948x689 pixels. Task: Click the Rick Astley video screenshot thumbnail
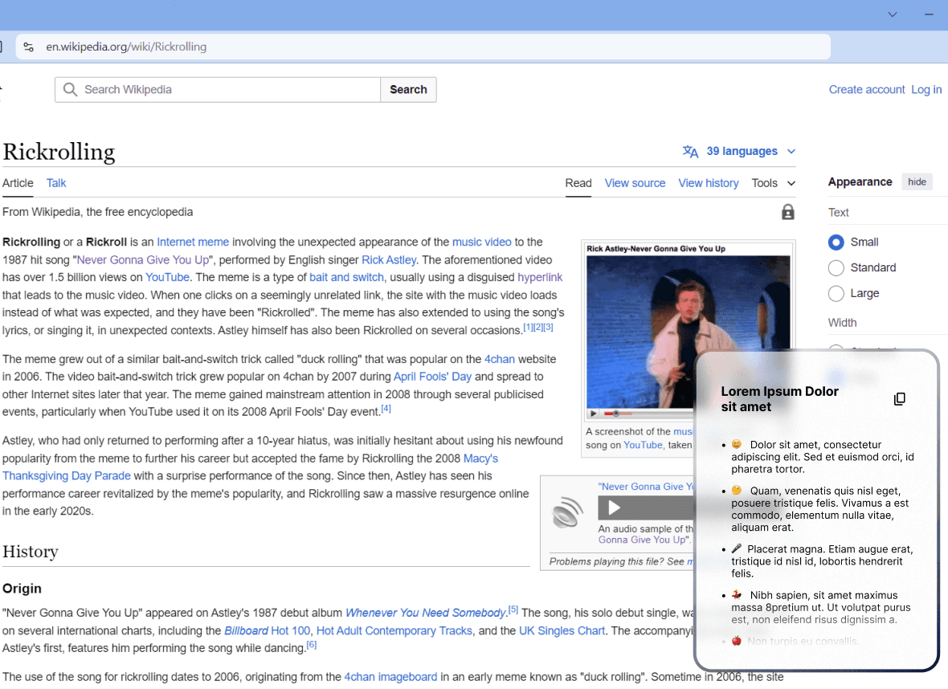coord(688,332)
